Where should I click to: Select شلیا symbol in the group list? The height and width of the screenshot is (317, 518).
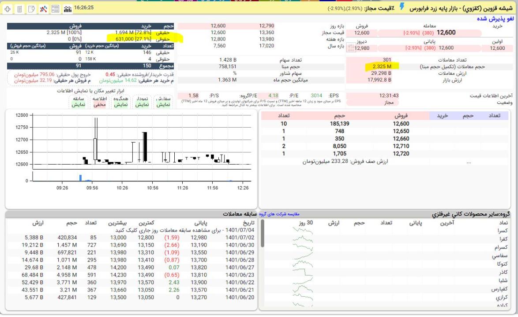click(502, 281)
